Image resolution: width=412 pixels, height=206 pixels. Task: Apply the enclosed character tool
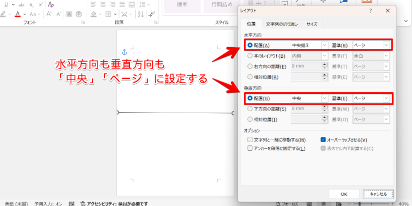point(78,14)
